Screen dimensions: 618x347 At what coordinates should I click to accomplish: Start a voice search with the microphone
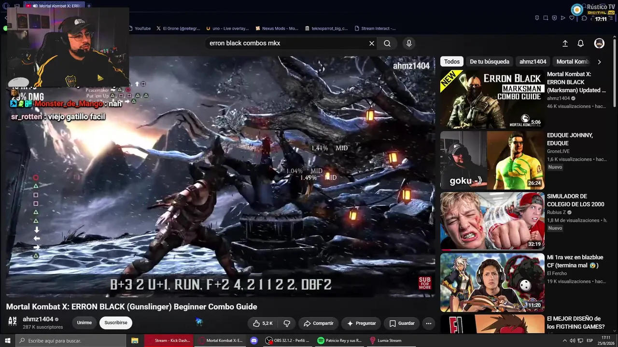tap(409, 43)
